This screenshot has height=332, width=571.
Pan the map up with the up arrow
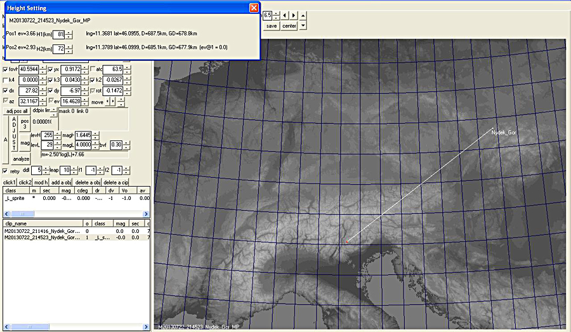pos(303,15)
